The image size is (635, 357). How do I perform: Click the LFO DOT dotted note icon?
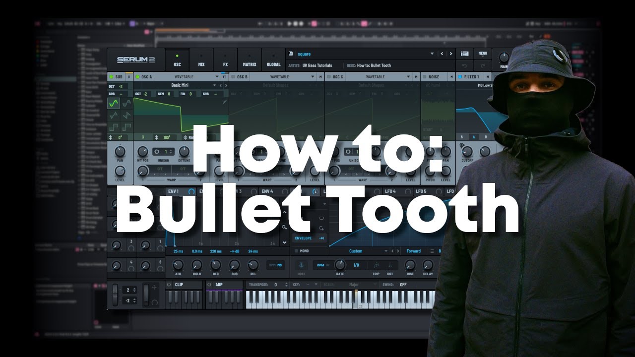point(390,265)
